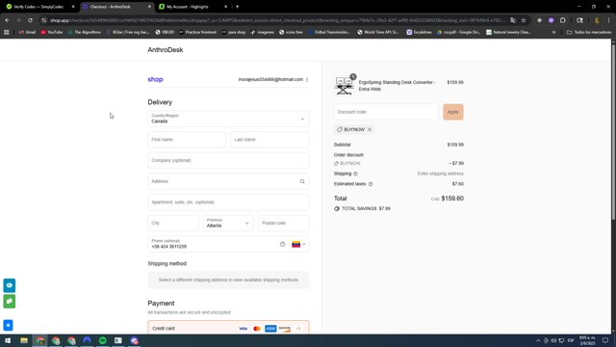Reload the checkout page

point(30,20)
